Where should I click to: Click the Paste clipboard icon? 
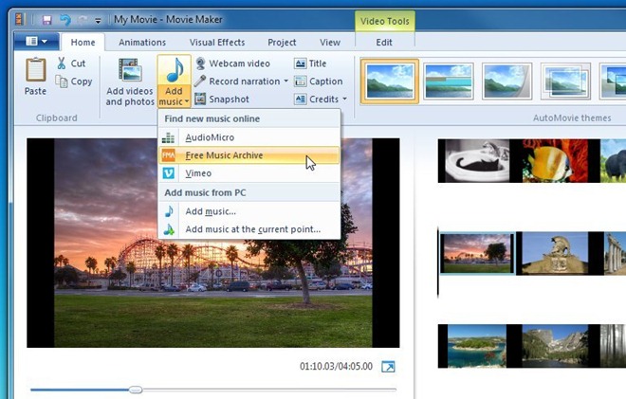pyautogui.click(x=35, y=72)
